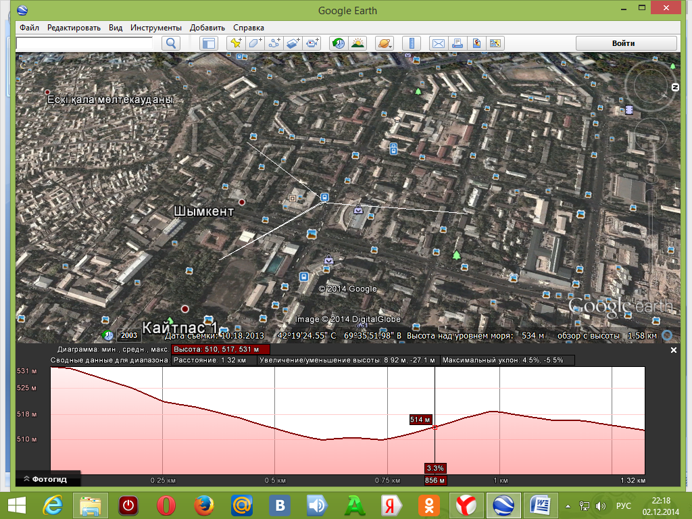Image resolution: width=692 pixels, height=519 pixels.
Task: Click the 3.3% slope indicator label
Action: click(435, 468)
